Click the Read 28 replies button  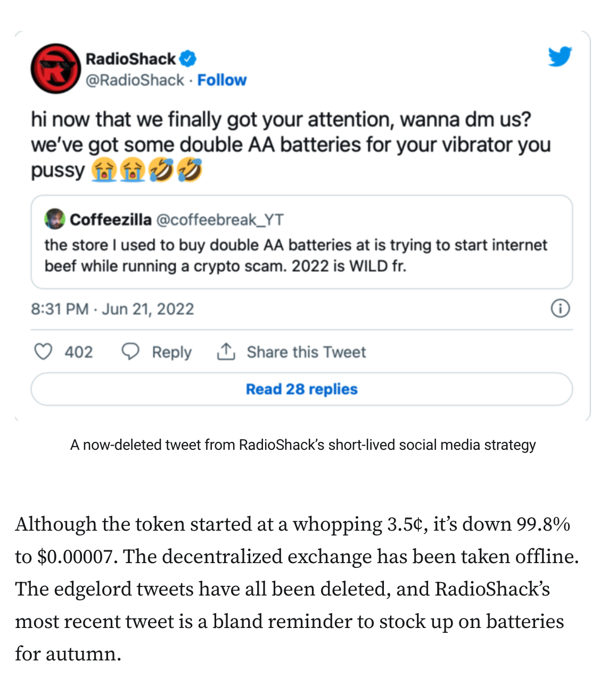pyautogui.click(x=301, y=389)
